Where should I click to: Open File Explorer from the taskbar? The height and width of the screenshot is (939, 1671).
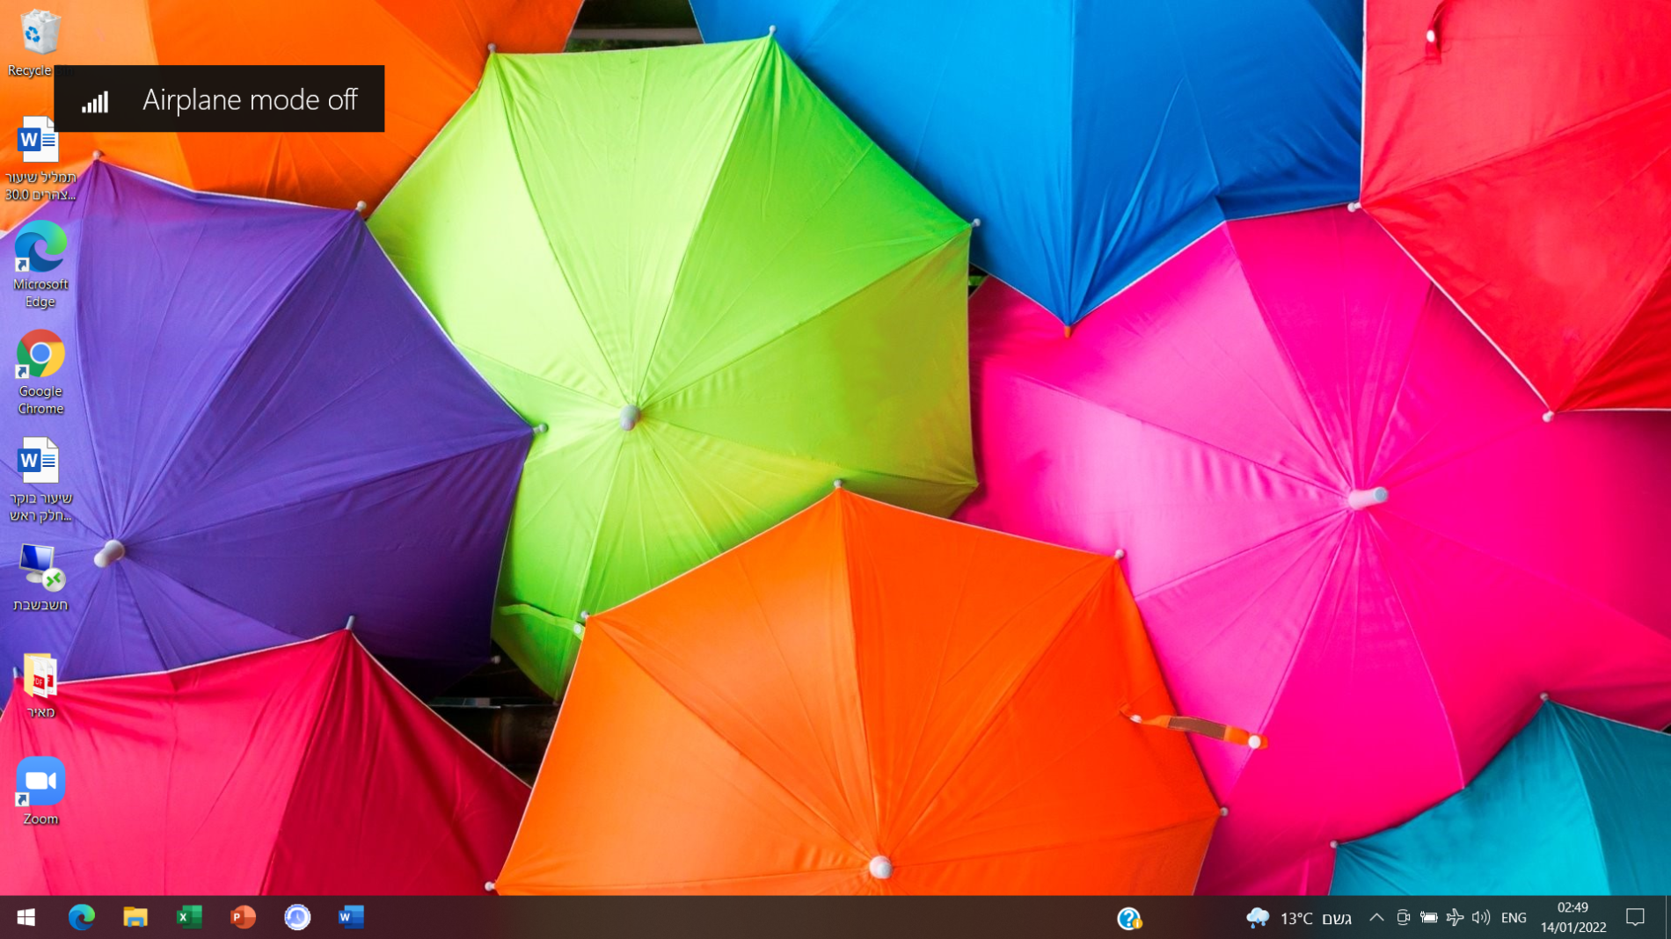tap(135, 917)
